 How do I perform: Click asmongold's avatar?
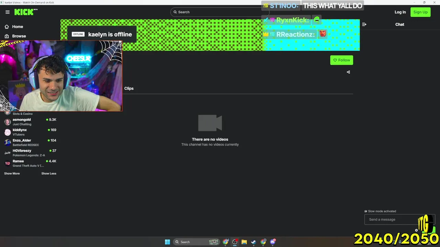[x=8, y=122]
